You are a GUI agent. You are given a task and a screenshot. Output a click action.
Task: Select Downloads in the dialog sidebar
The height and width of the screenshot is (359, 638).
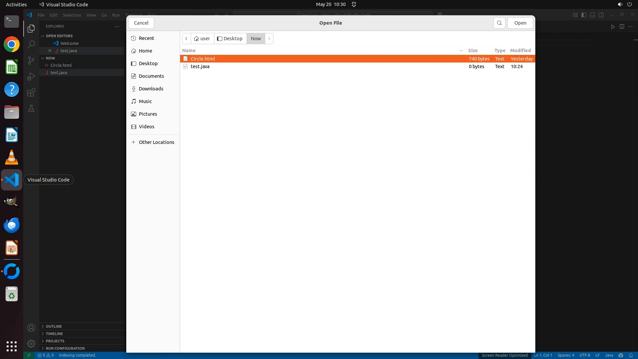pyautogui.click(x=151, y=89)
